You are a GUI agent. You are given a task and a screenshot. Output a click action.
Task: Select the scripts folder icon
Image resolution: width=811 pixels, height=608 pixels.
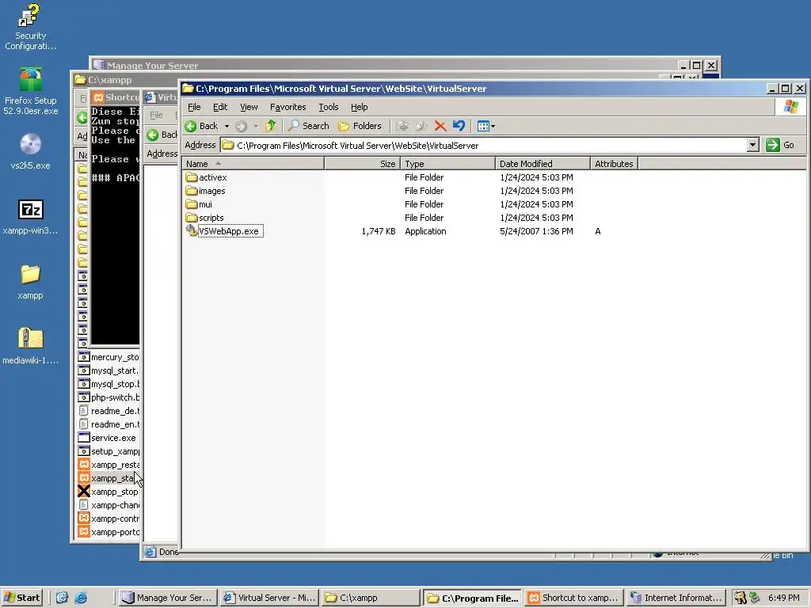pyautogui.click(x=192, y=218)
